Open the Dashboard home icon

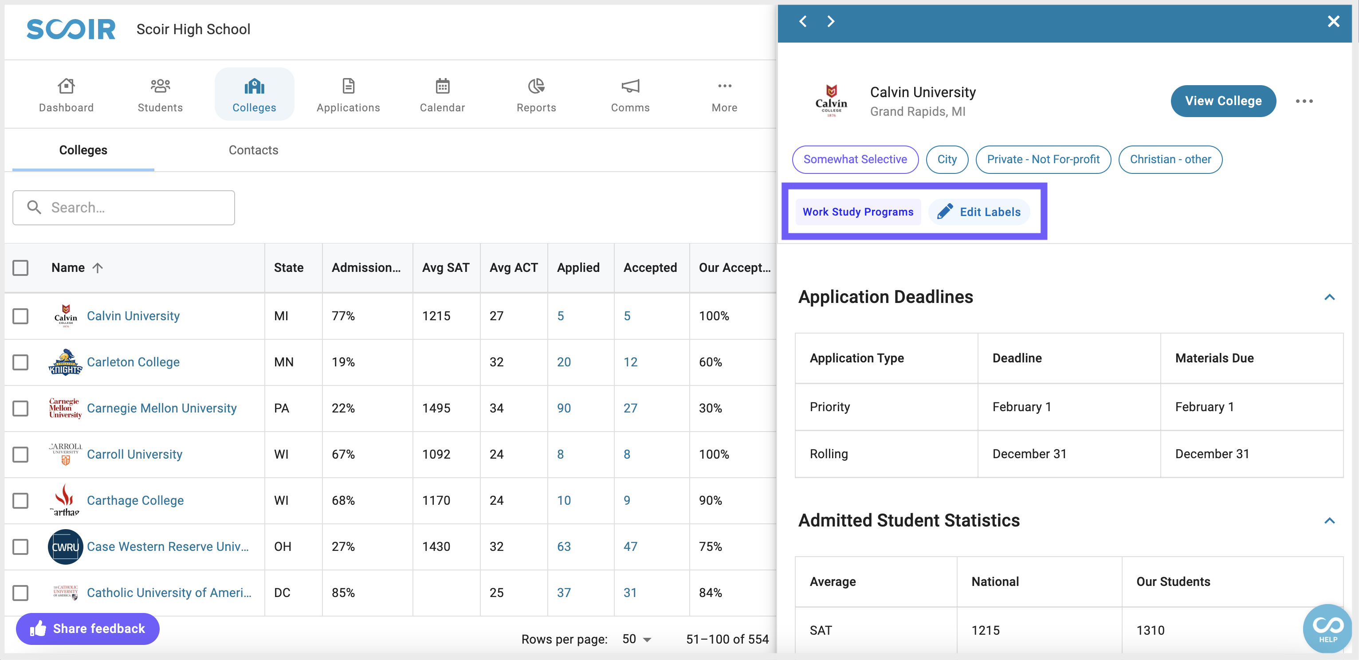[66, 86]
